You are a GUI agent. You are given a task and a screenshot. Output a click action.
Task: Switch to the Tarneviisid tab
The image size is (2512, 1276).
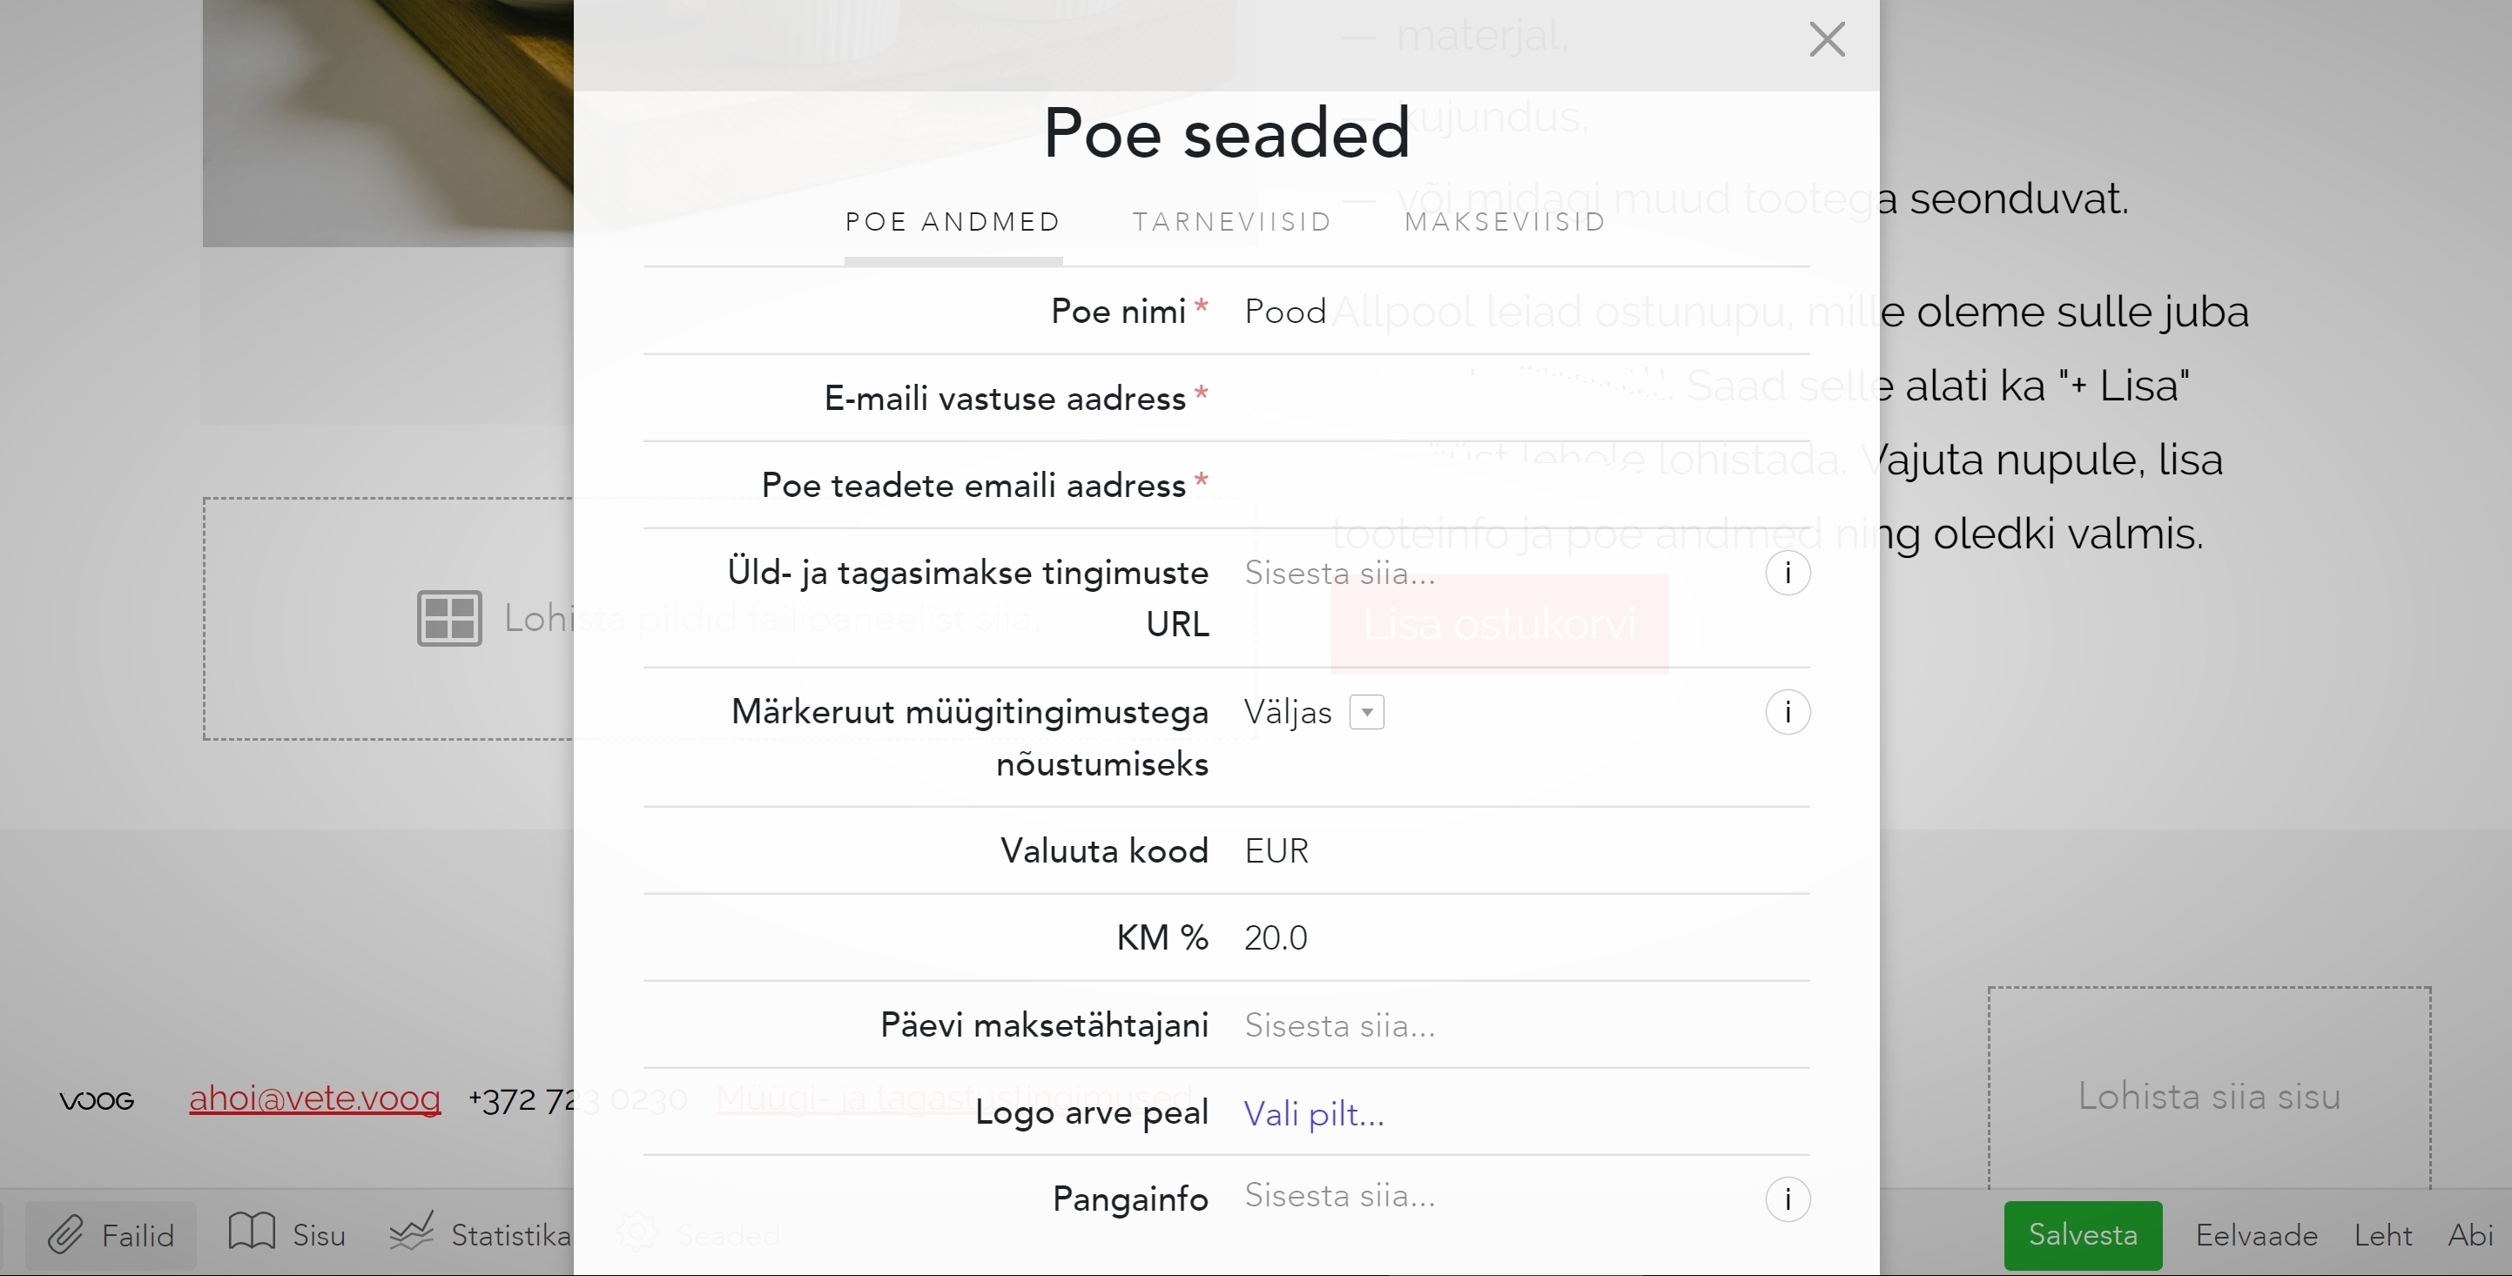(x=1232, y=222)
